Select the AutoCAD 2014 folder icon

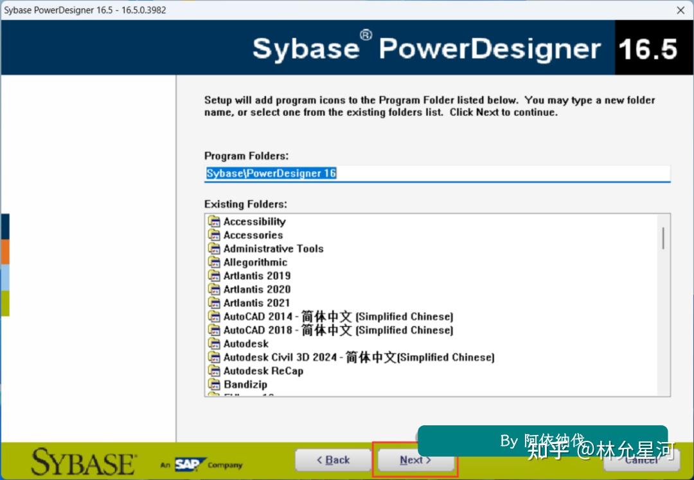pyautogui.click(x=213, y=316)
